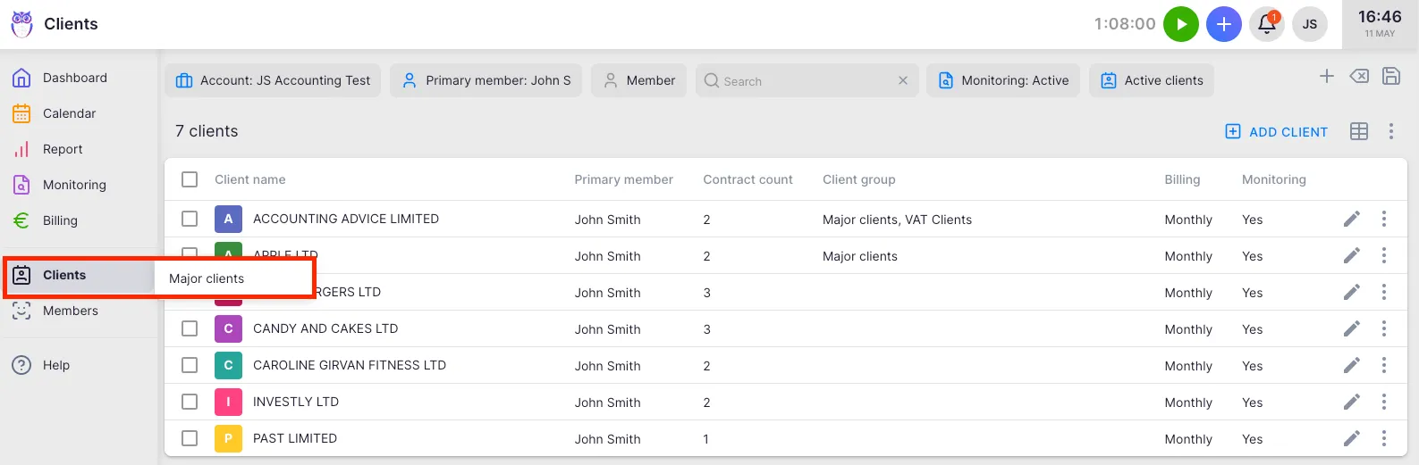Open the CAROLINE GIRVAN FITNESS LTD client
The width and height of the screenshot is (1419, 465).
[x=349, y=365]
